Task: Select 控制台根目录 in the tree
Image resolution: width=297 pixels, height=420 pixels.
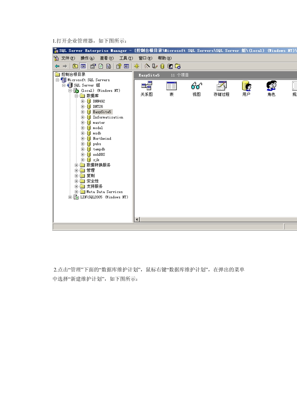Action: 73,74
